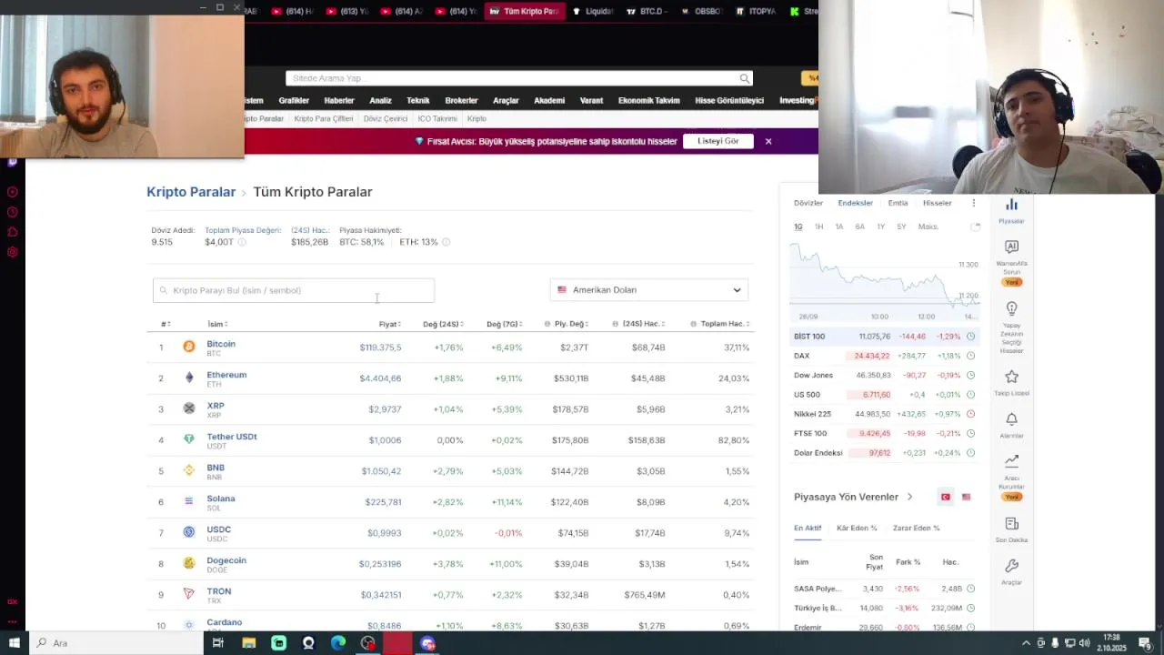Select 1H chart timeframe

tap(818, 227)
